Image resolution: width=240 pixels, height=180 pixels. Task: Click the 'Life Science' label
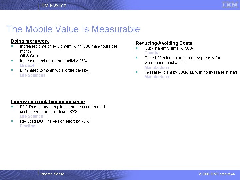pos(31,116)
